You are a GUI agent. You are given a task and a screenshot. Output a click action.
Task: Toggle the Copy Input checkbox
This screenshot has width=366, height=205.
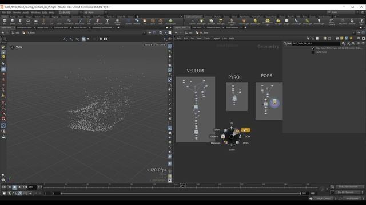pyautogui.click(x=313, y=48)
